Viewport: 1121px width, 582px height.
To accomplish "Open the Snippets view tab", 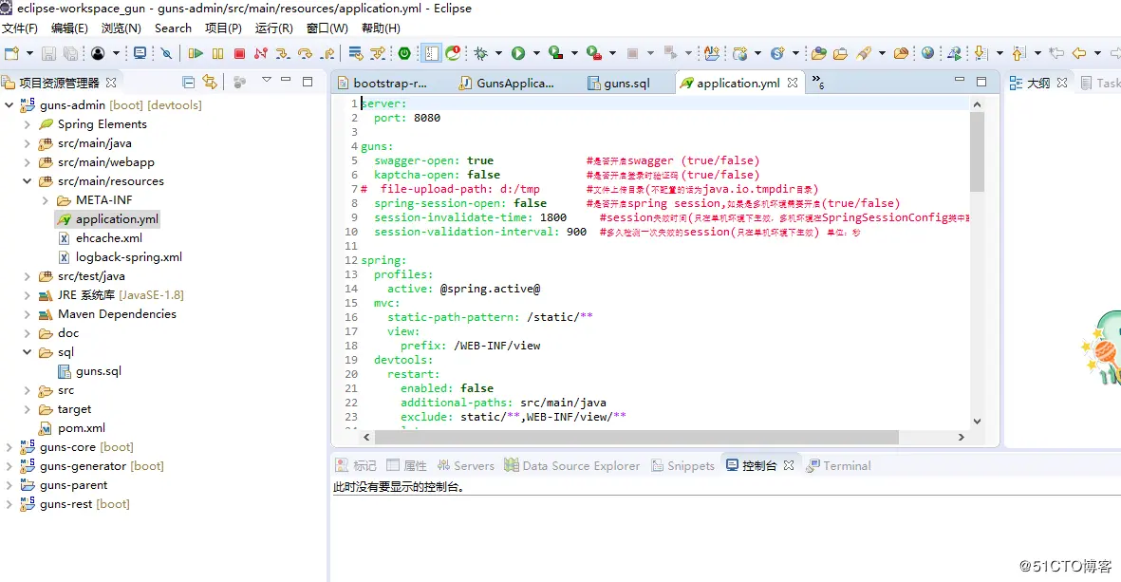I will click(682, 465).
